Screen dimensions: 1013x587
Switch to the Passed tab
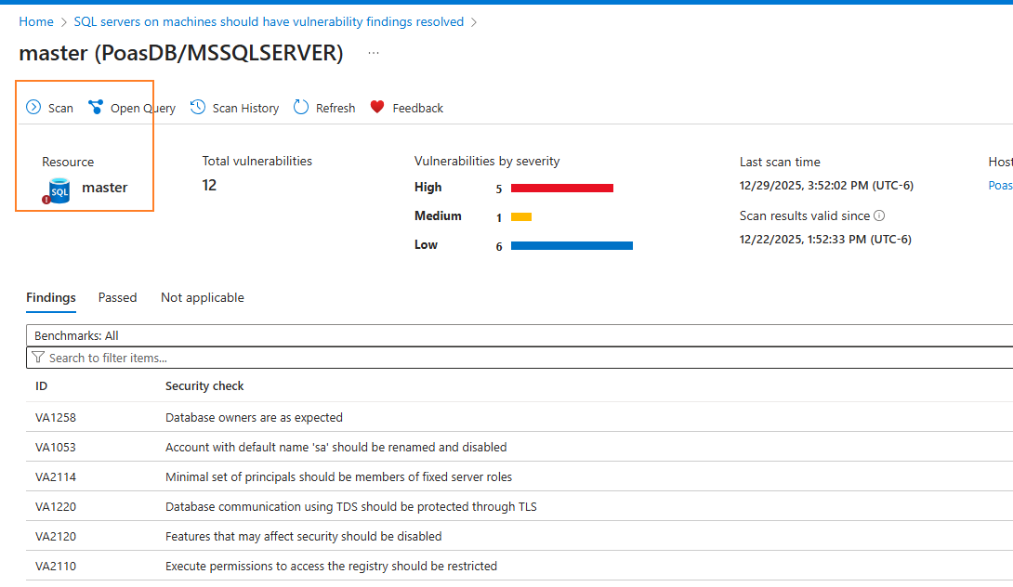118,298
